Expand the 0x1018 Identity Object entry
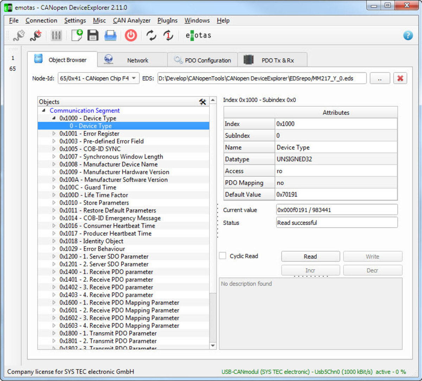The width and height of the screenshot is (422, 381). point(53,241)
